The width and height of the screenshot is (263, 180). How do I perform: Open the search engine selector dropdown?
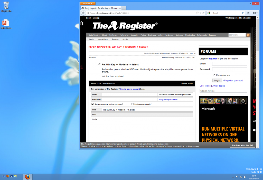point(209,13)
